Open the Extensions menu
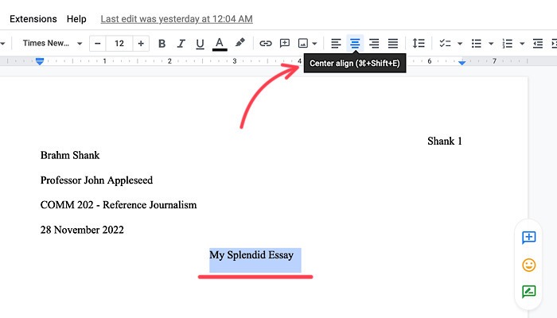Viewport: 557px width, 318px height. (33, 19)
